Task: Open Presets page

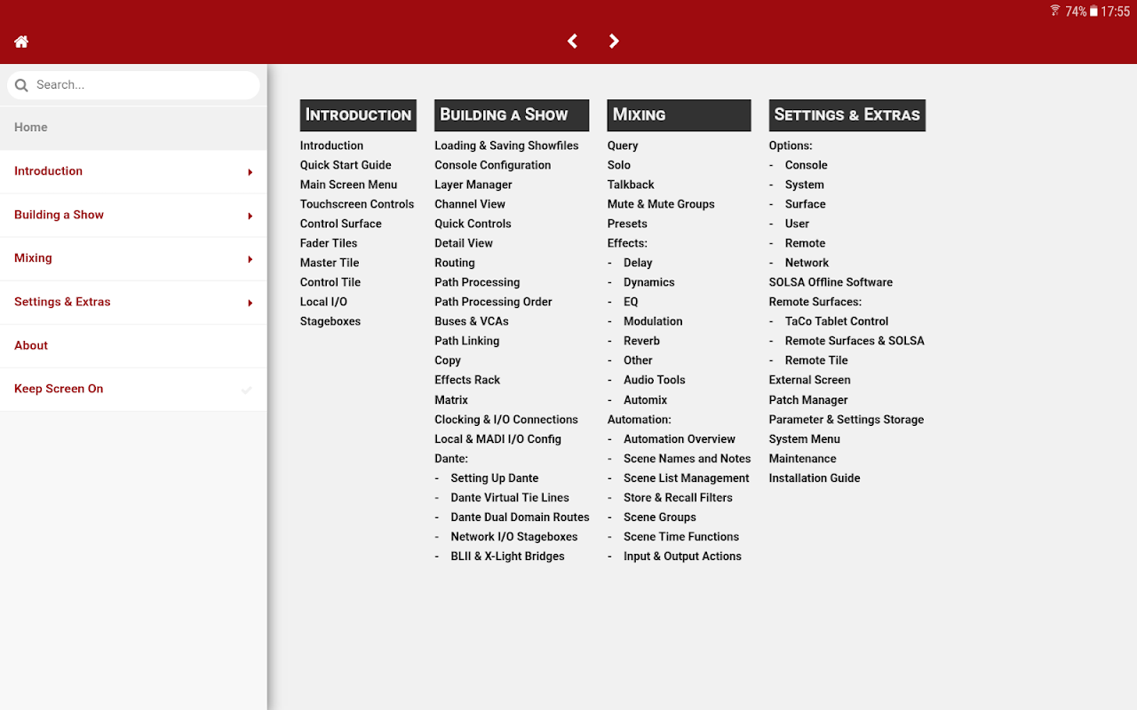Action: coord(627,224)
